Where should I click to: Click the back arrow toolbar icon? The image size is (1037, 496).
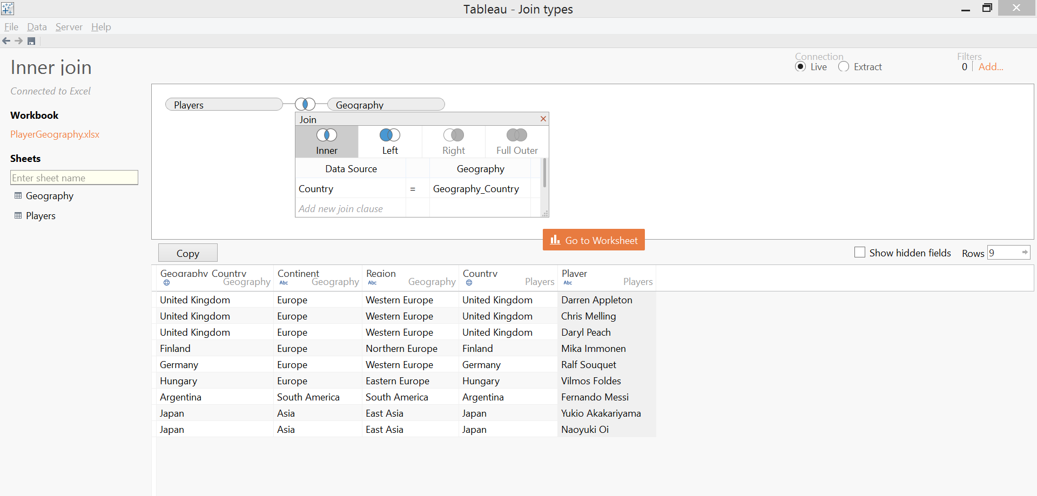coord(6,41)
